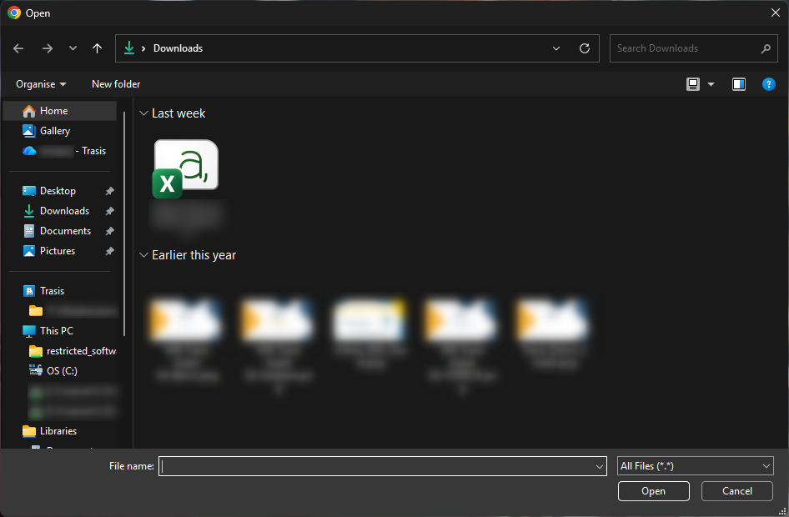Create a New folder

[x=116, y=84]
